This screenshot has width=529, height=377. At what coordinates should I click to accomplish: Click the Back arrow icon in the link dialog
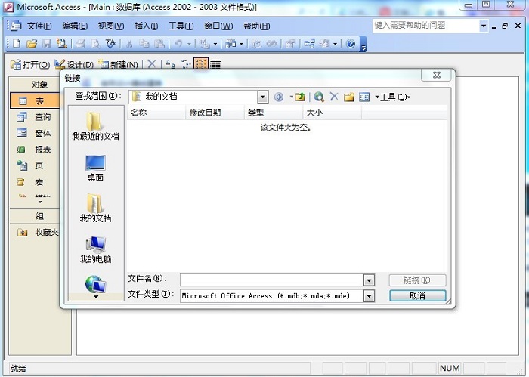279,97
